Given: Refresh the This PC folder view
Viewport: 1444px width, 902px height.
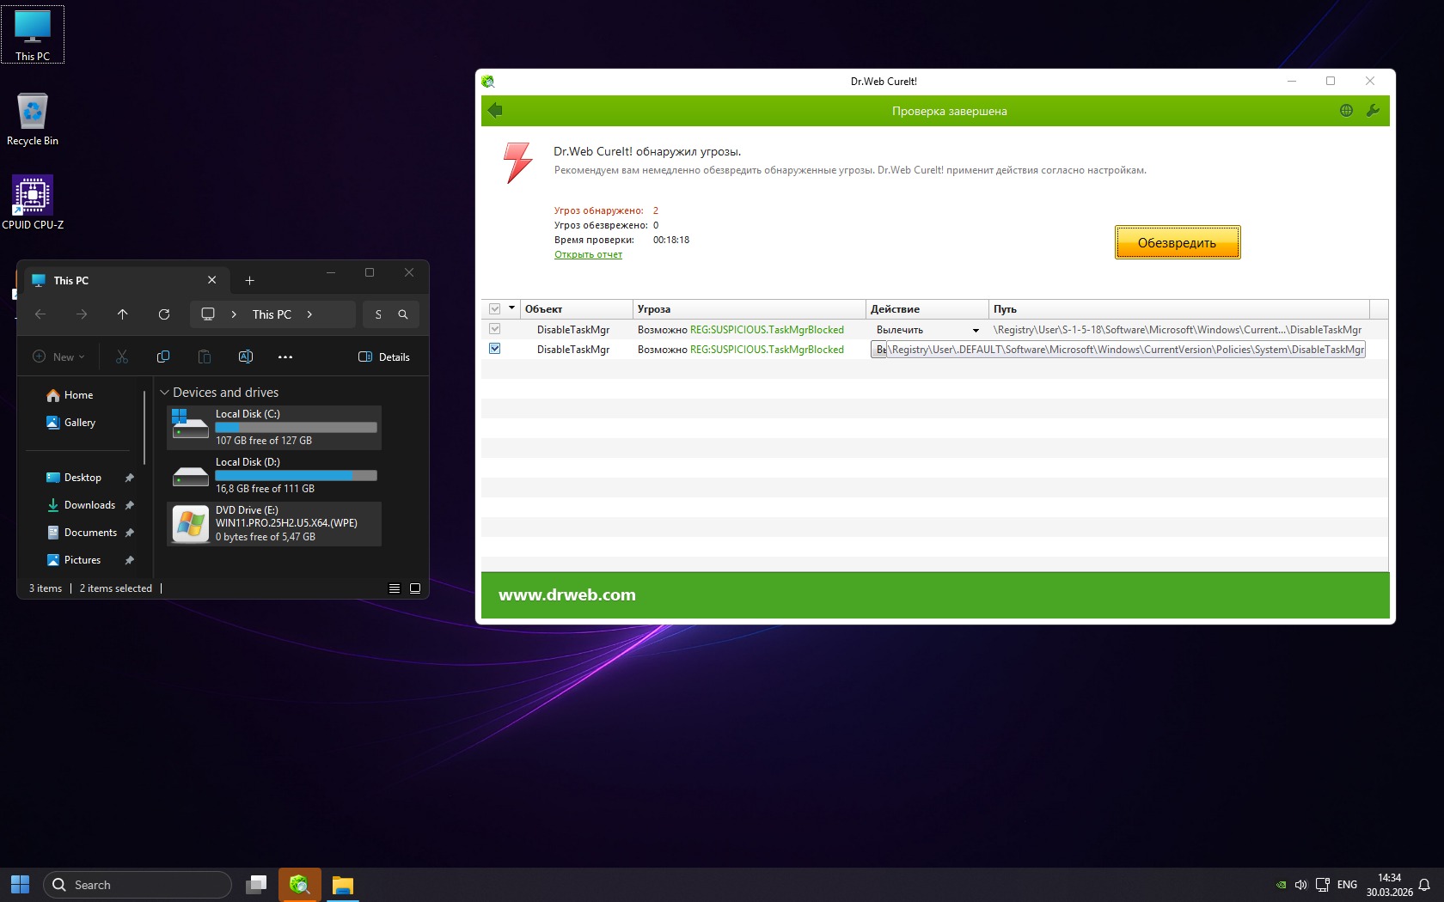Looking at the screenshot, I should point(164,314).
